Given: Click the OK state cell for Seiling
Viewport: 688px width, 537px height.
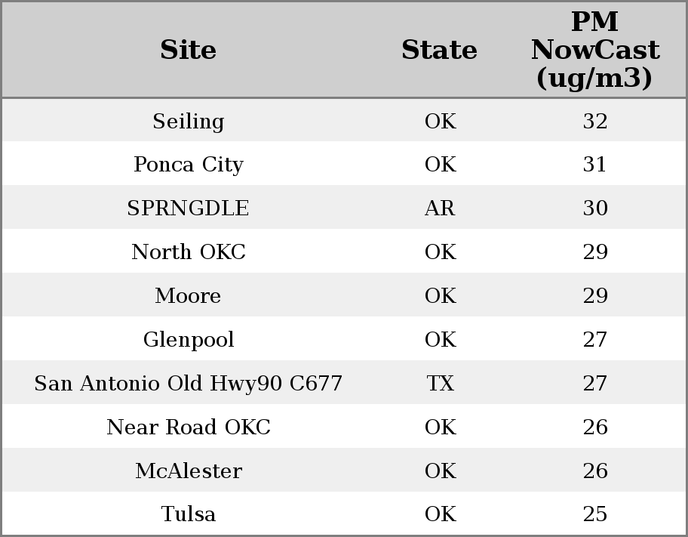Looking at the screenshot, I should (440, 122).
